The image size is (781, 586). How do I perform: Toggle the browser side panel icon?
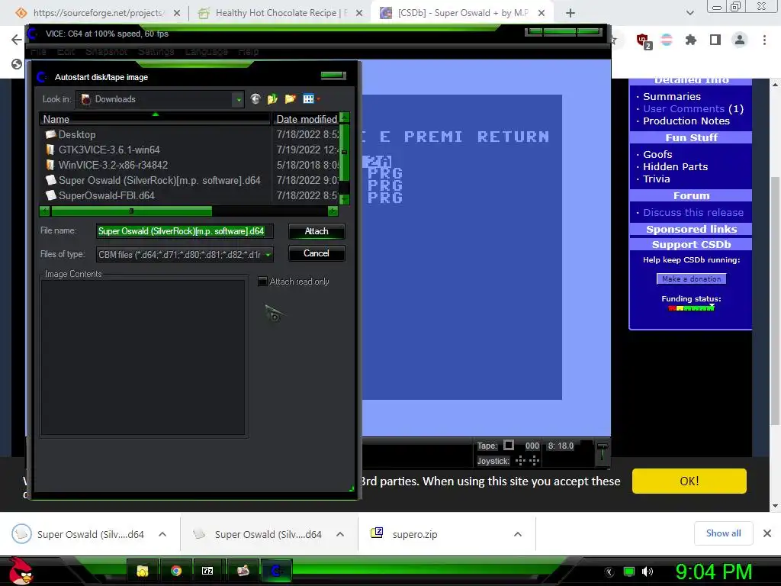click(x=715, y=40)
